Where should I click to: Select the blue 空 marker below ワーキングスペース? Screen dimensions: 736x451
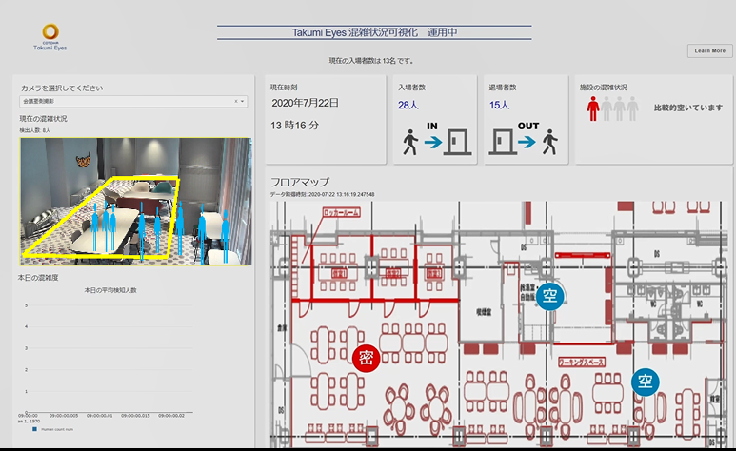645,382
